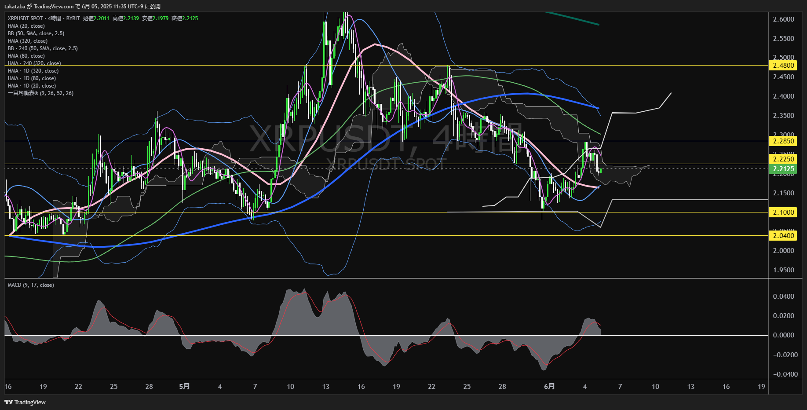
Task: Click the 2.4000 value on price axis
Action: coord(783,96)
